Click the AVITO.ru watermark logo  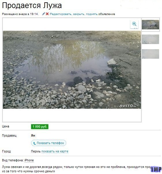tap(129, 105)
